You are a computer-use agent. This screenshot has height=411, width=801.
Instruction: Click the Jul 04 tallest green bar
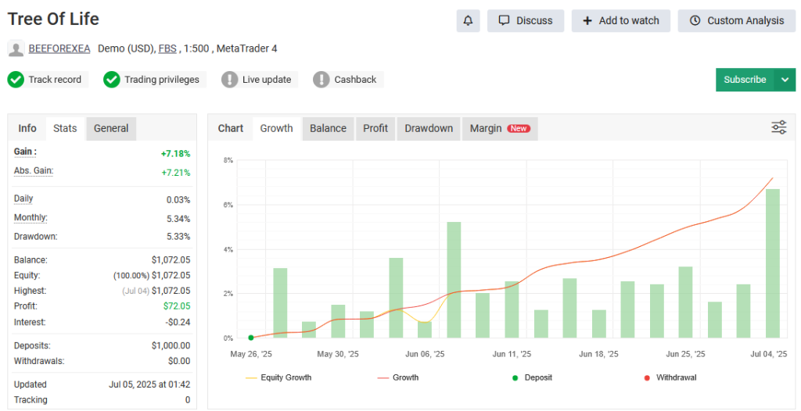point(772,263)
